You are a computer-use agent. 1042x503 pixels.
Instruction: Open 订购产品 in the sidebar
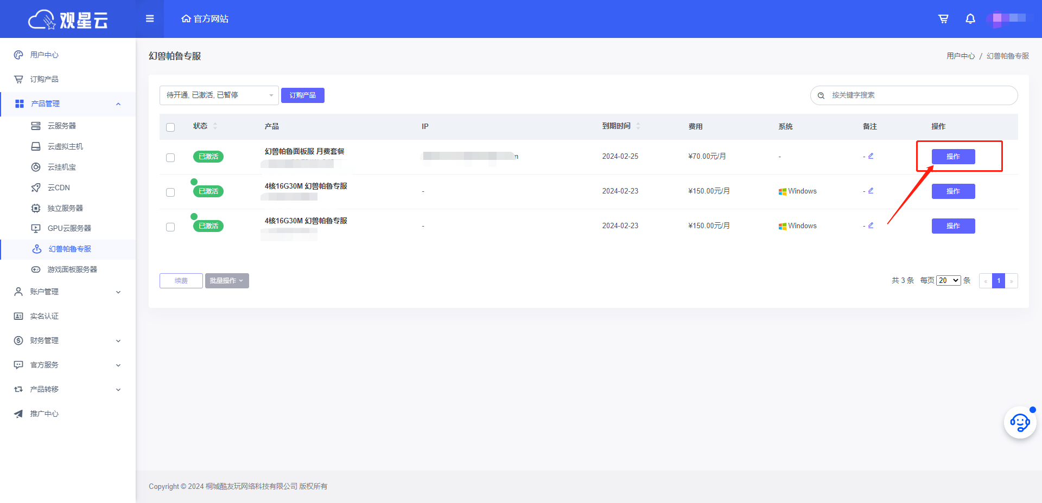click(68, 79)
